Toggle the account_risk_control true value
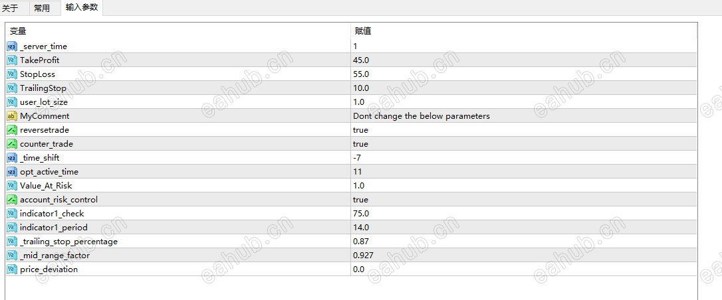This screenshot has height=300, width=722. coord(360,199)
